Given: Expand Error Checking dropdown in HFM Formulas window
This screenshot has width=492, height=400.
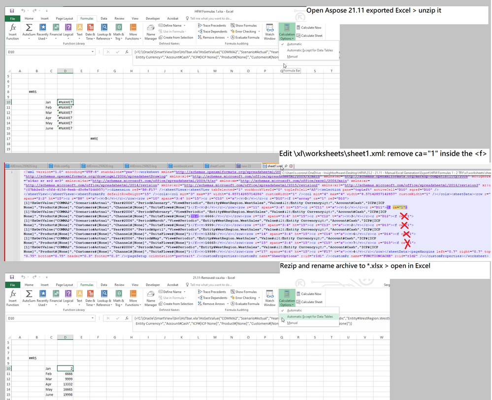Looking at the screenshot, I should click(x=259, y=31).
